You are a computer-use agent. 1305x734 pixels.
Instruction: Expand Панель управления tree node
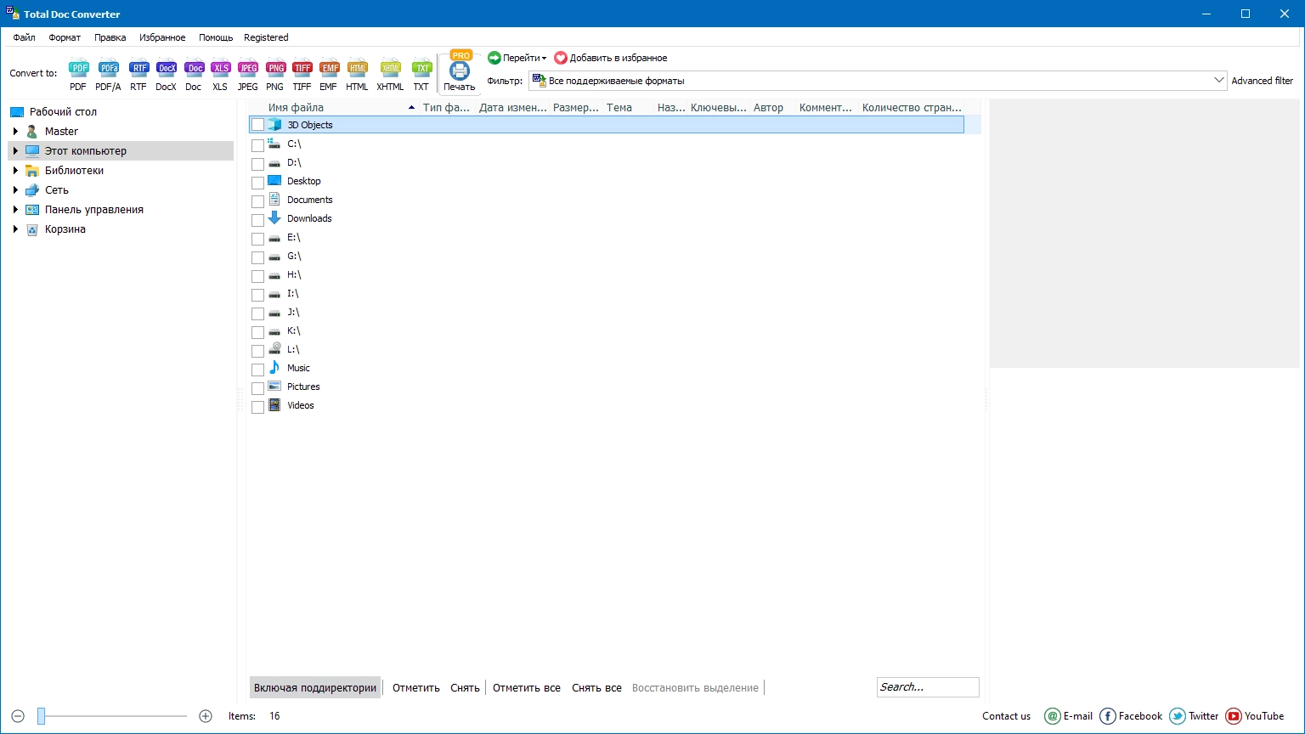pos(15,210)
